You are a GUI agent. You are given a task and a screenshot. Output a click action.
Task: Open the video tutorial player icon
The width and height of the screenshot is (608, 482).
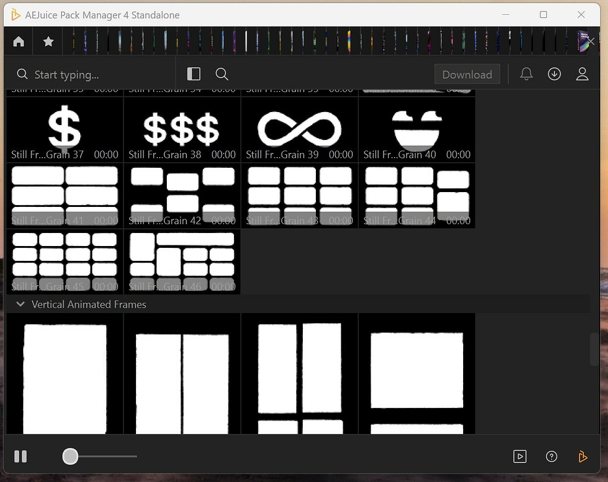click(x=520, y=457)
